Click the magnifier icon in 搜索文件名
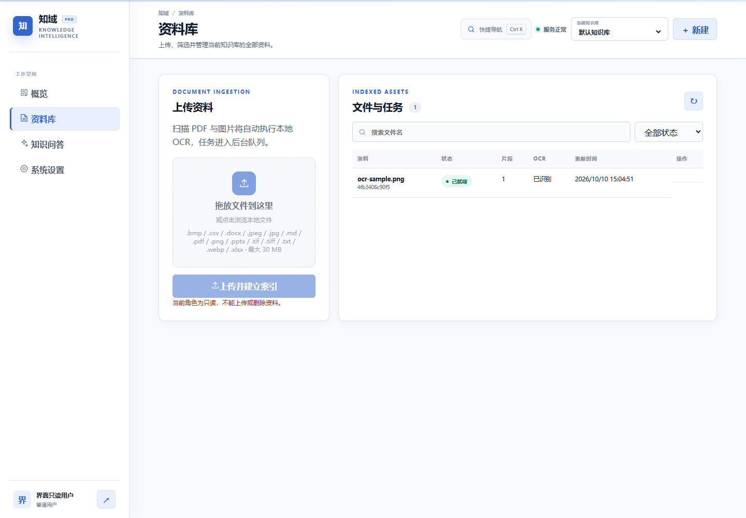Viewport: 746px width, 518px height. click(x=363, y=132)
